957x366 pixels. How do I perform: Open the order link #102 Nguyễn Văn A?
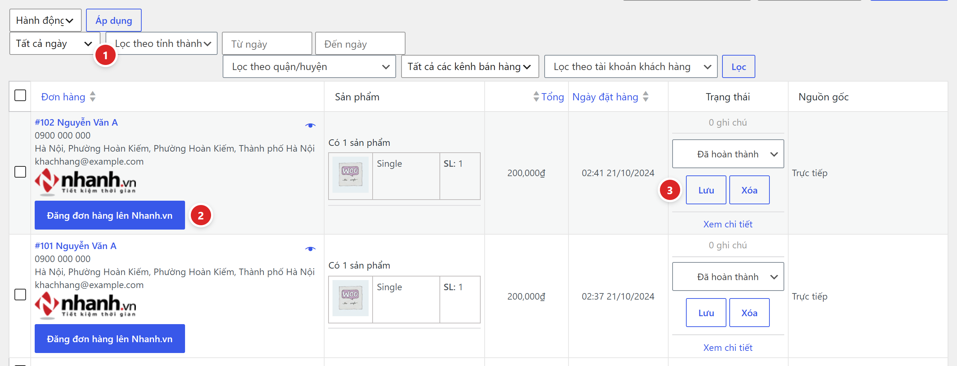[x=76, y=122]
